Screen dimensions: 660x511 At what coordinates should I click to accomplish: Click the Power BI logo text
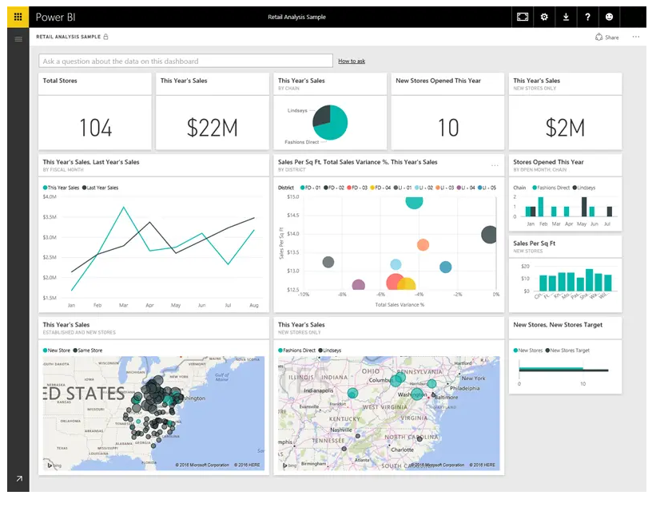tap(56, 18)
